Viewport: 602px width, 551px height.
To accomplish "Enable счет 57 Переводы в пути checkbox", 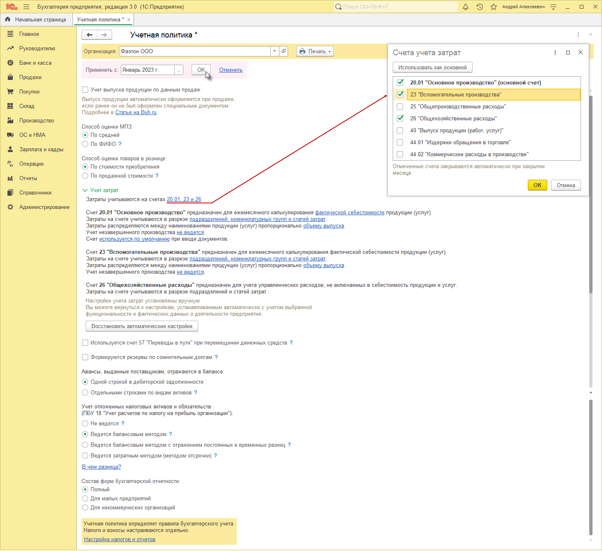I will (x=85, y=342).
